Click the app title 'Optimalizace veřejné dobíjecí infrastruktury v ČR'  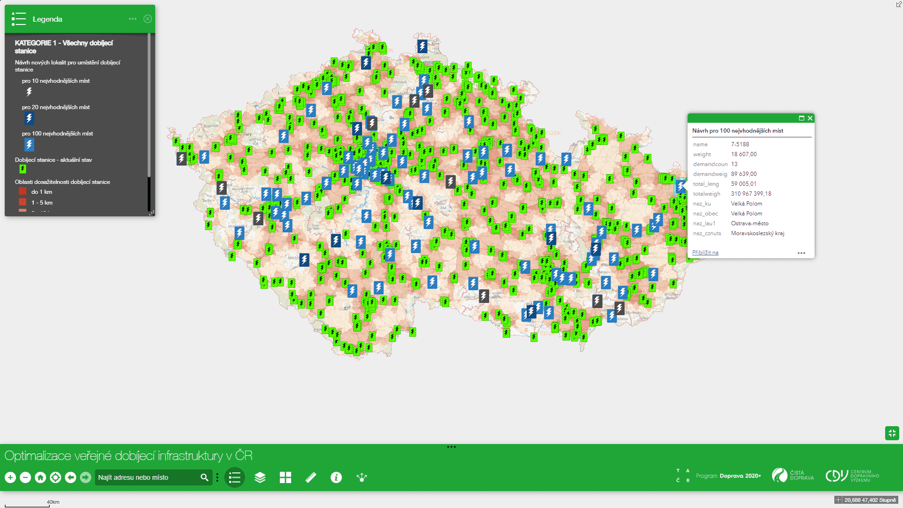pyautogui.click(x=128, y=456)
